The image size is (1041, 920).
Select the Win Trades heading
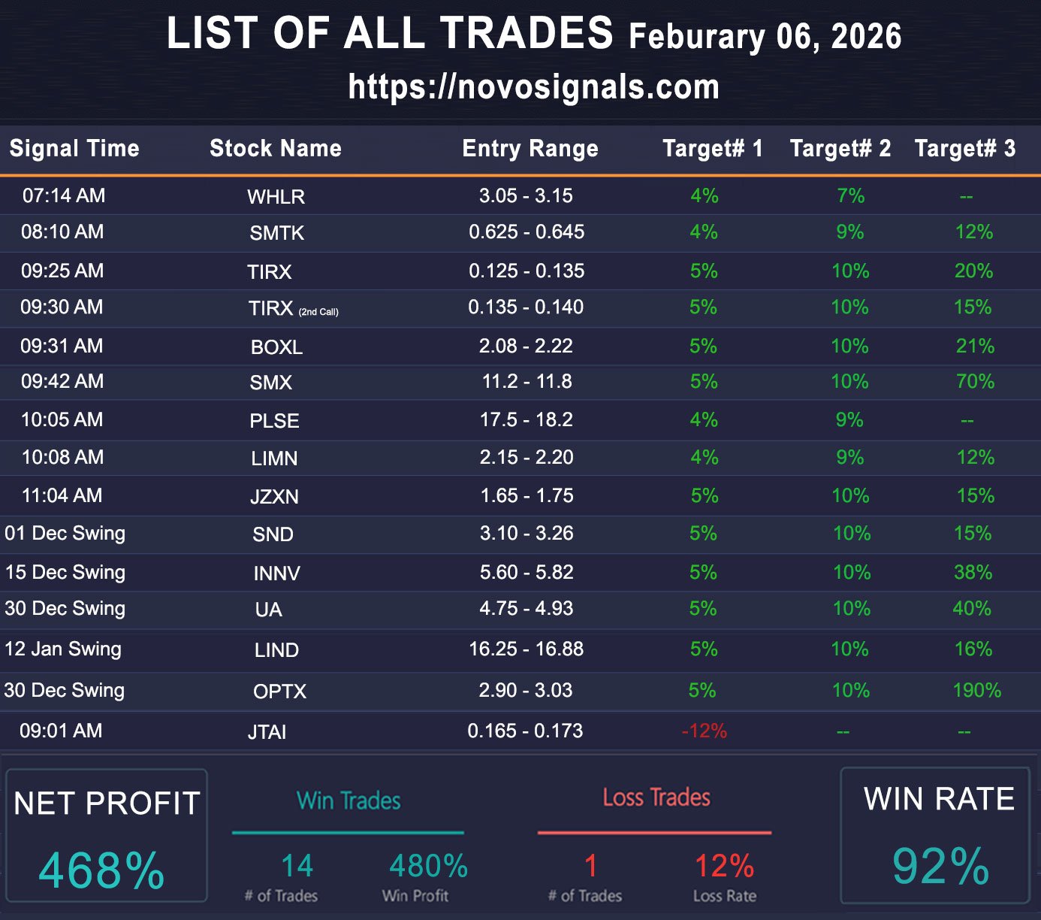tap(349, 801)
